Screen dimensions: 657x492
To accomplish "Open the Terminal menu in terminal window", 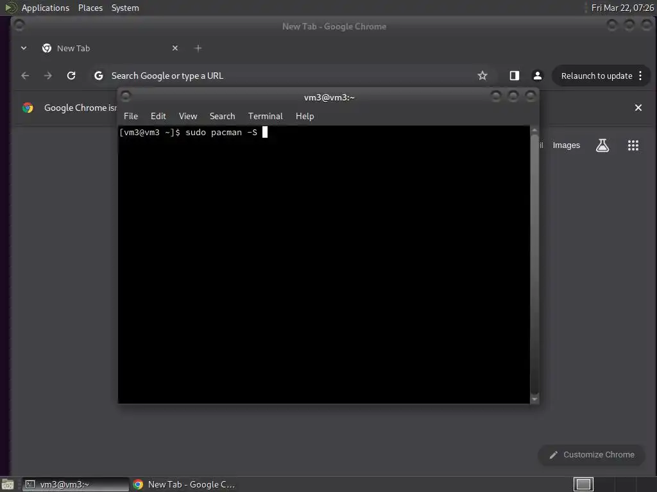I will point(265,117).
